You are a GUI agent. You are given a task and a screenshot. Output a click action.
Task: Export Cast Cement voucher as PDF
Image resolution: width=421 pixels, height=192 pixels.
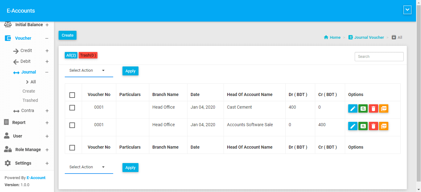(384, 109)
